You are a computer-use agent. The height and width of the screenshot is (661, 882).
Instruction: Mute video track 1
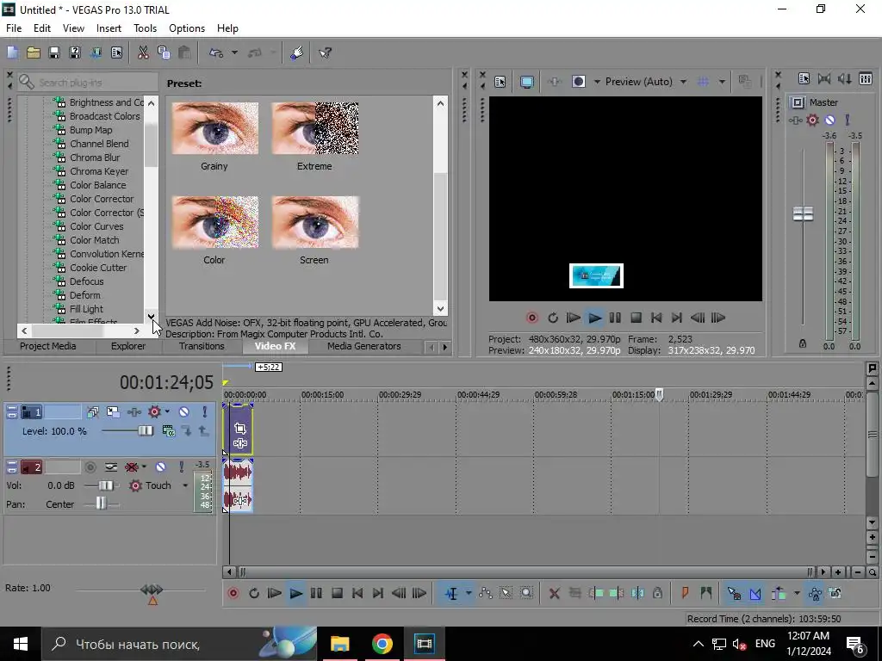(183, 412)
